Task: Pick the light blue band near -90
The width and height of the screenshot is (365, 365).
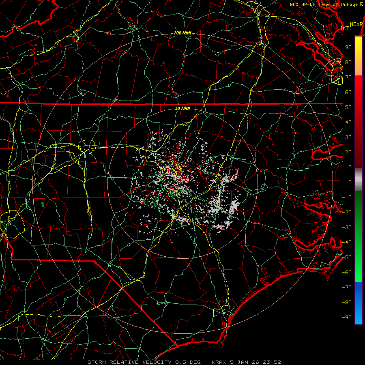Action: point(358,316)
